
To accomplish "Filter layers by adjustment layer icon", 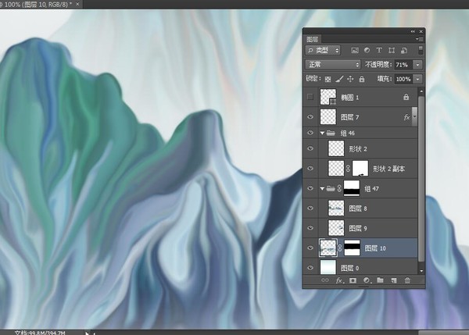I will (x=367, y=50).
